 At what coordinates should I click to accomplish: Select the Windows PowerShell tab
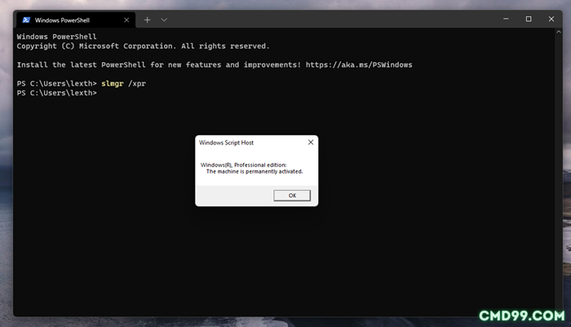[76, 20]
